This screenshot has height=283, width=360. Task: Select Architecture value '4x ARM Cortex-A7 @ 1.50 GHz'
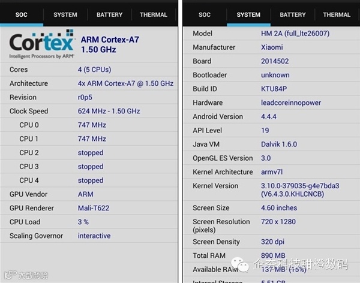[125, 83]
